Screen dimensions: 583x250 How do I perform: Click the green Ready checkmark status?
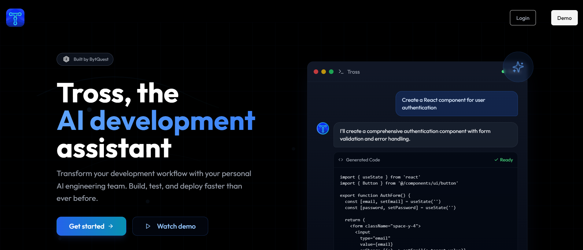pos(504,160)
